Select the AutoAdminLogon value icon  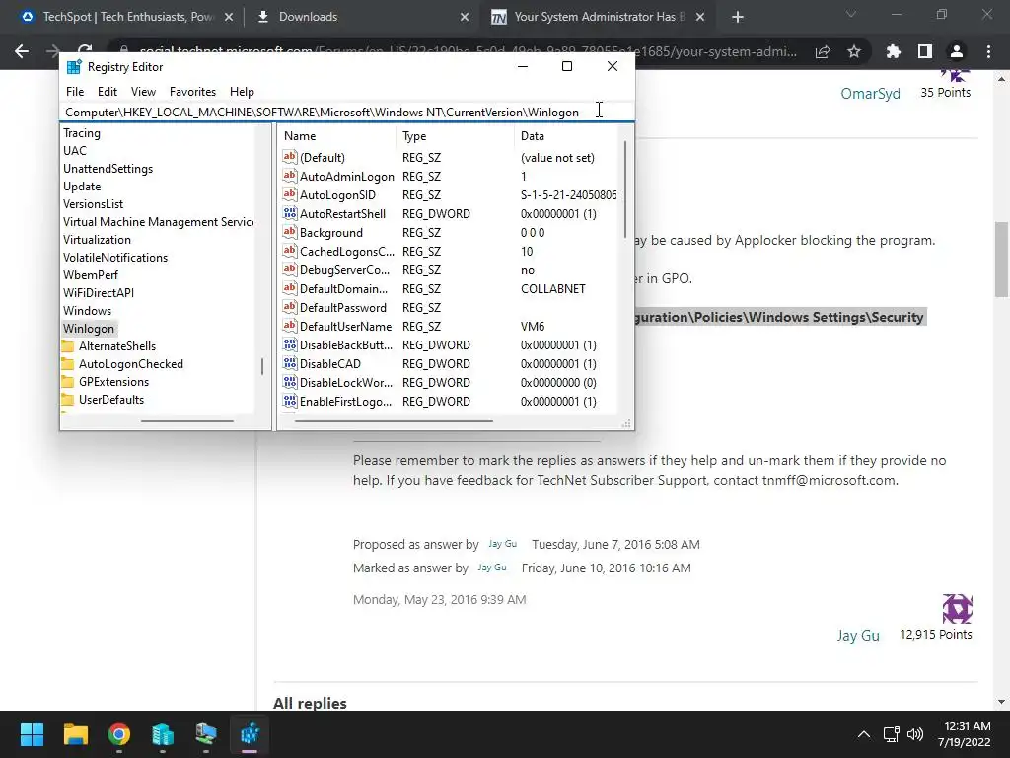(x=290, y=176)
